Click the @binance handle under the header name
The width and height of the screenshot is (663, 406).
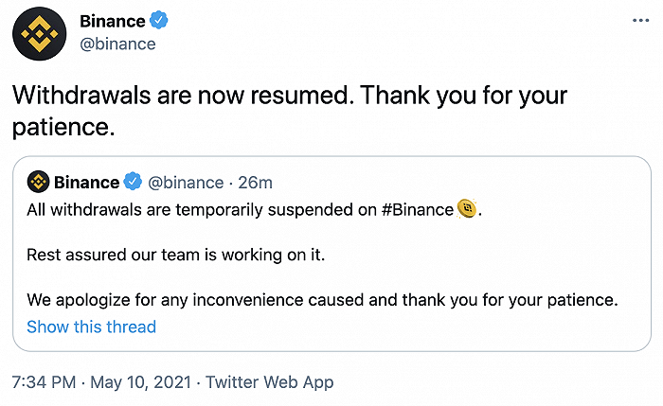pyautogui.click(x=117, y=44)
